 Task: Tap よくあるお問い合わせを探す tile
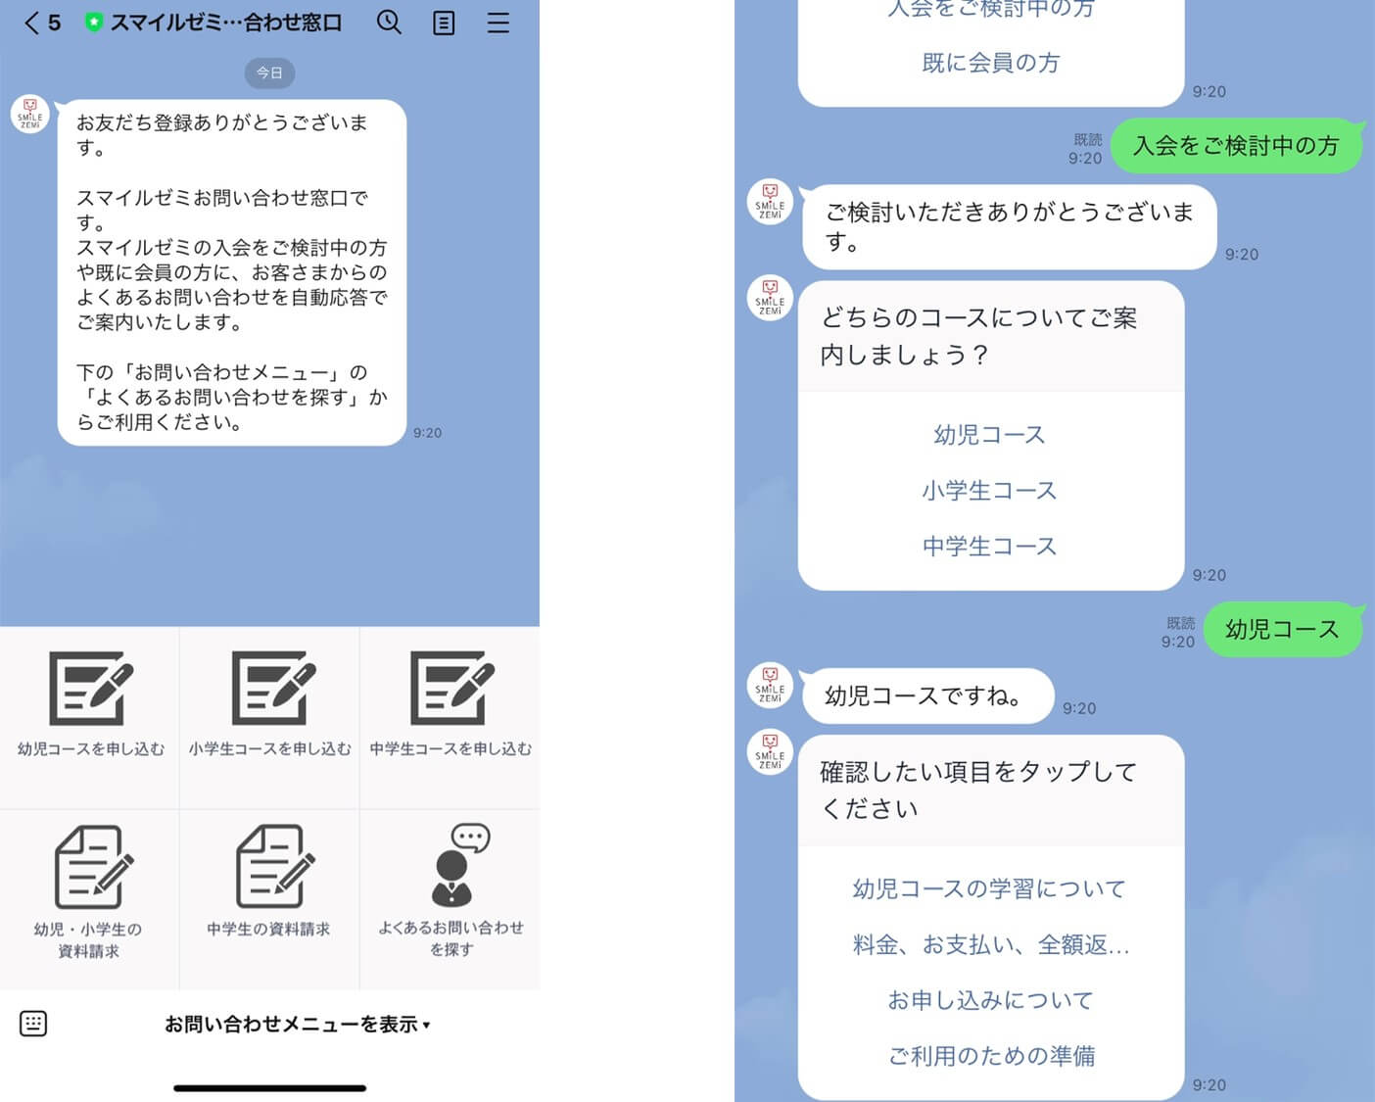tap(450, 899)
